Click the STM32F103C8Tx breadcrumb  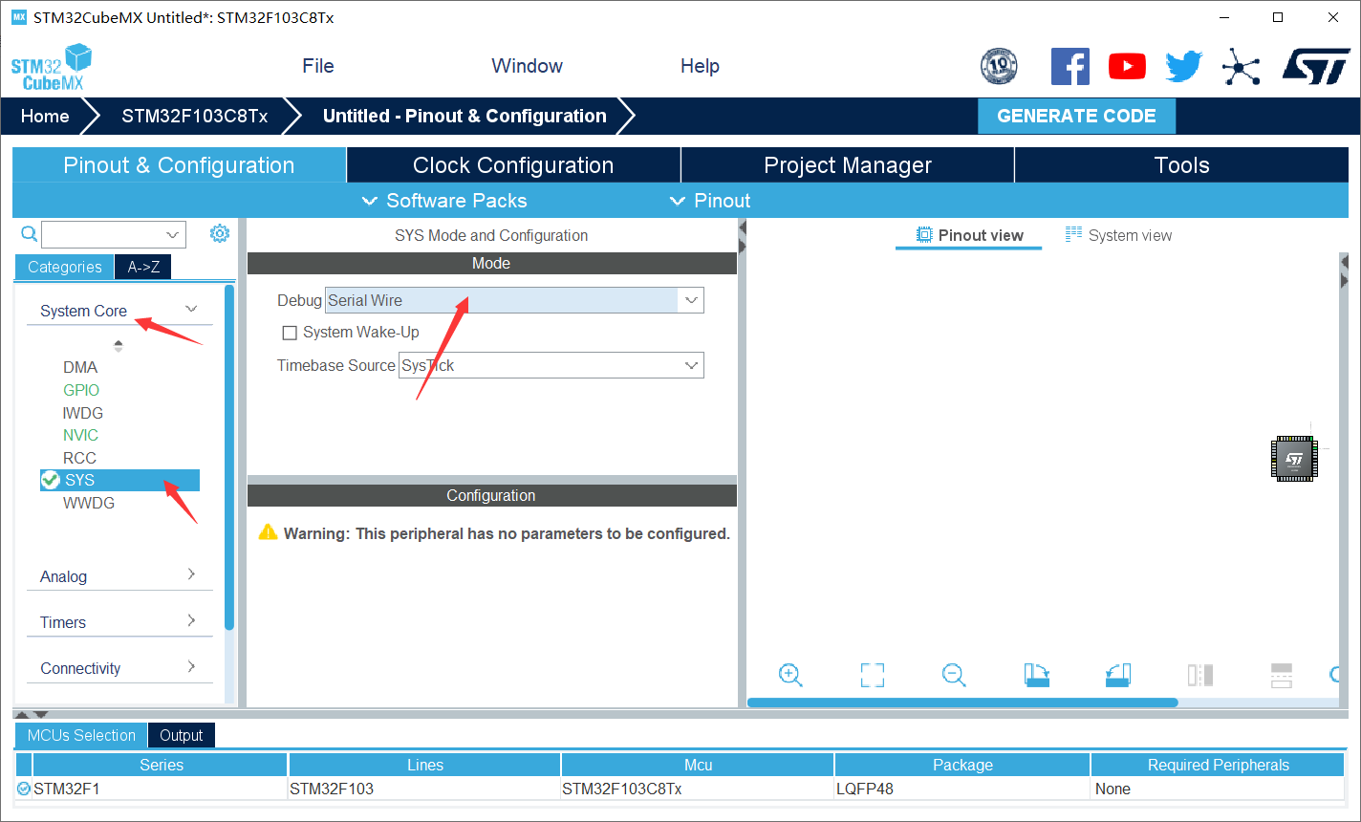[195, 116]
